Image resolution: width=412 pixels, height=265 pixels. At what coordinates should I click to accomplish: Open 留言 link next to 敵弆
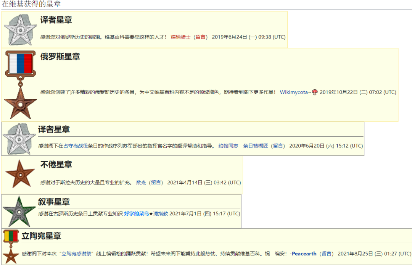[x=156, y=183]
